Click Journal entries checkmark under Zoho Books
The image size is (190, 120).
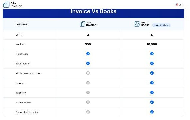click(x=152, y=102)
